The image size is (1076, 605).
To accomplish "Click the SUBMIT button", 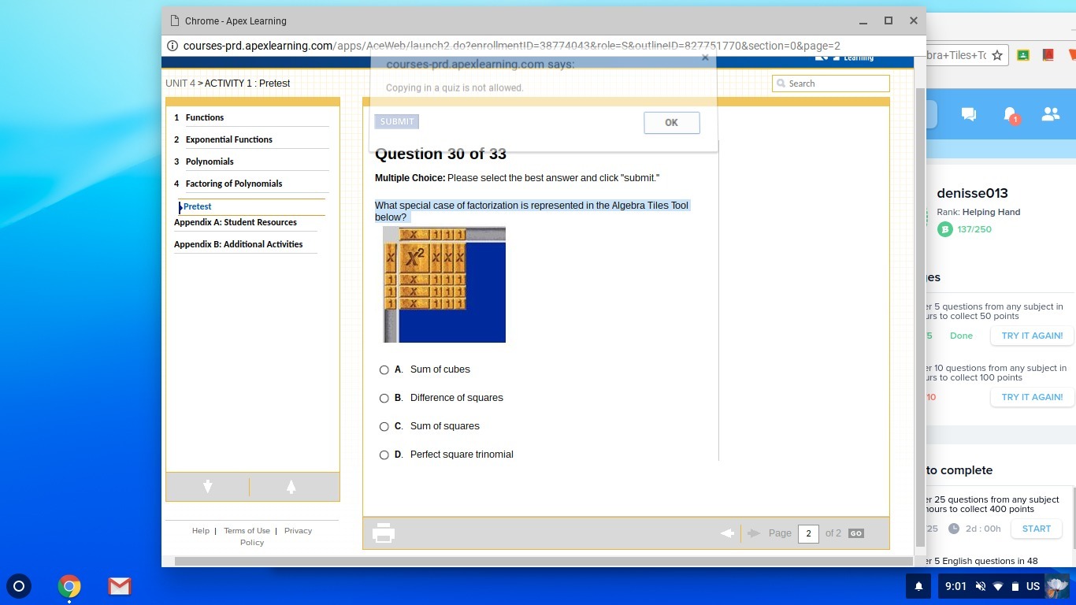I will click(397, 121).
